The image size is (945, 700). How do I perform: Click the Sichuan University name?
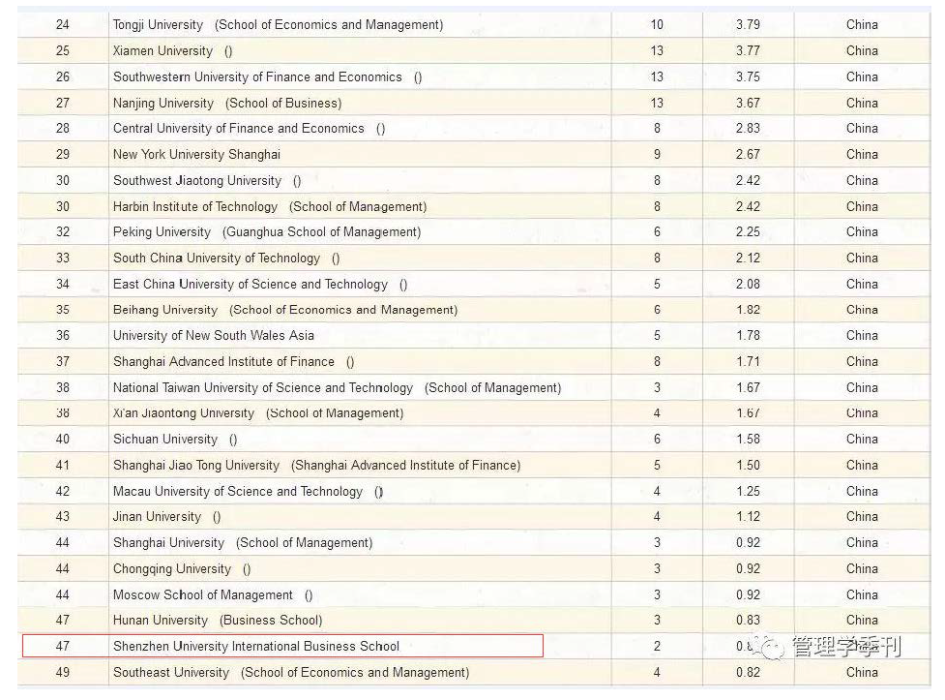click(x=175, y=439)
